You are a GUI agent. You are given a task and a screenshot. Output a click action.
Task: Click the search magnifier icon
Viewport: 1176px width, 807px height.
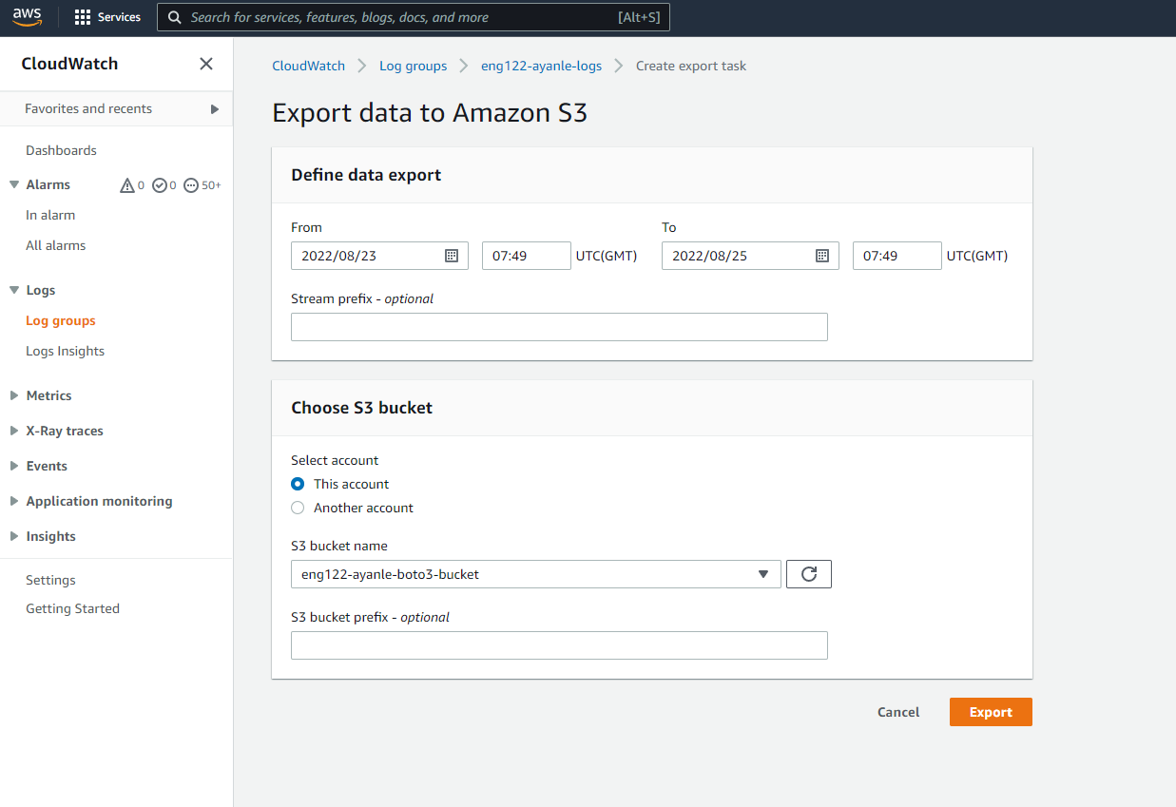tap(175, 17)
